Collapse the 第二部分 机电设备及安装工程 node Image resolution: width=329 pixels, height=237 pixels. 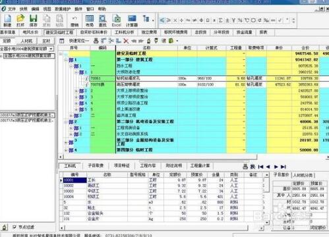66,122
